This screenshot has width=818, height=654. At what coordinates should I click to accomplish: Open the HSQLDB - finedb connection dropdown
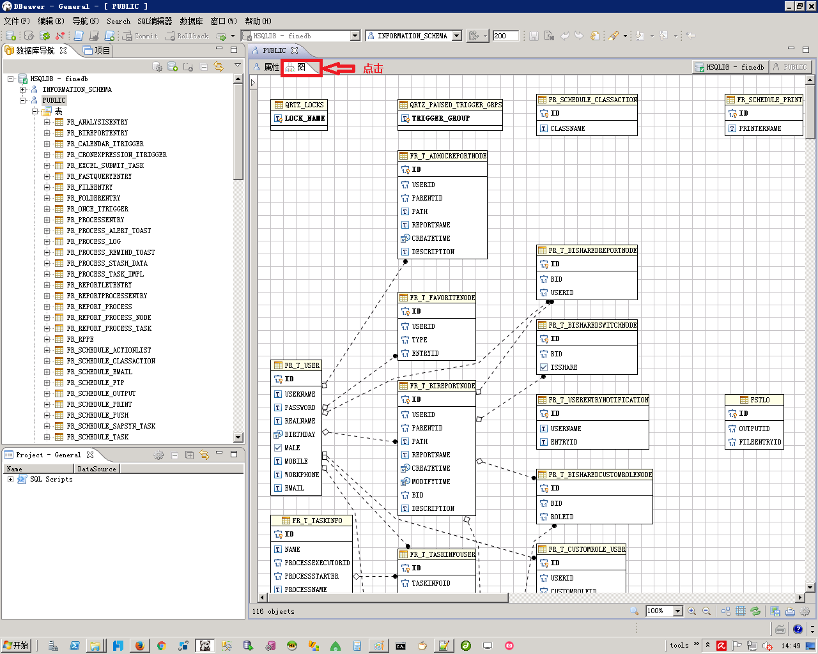click(355, 36)
